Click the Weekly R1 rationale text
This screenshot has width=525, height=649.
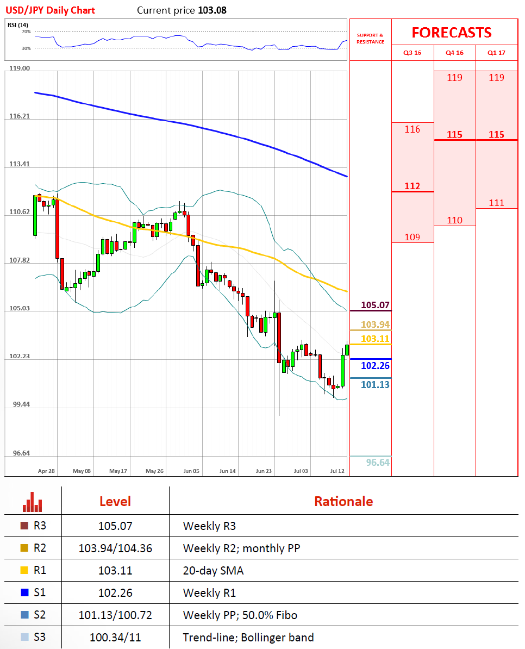coord(209,593)
